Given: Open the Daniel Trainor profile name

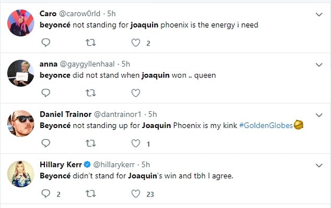Looking at the screenshot, I should [x=65, y=114].
